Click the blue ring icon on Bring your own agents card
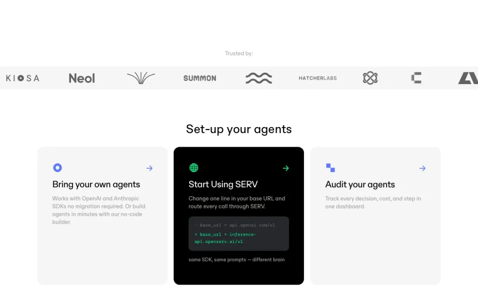This screenshot has width=478, height=299. point(57,168)
